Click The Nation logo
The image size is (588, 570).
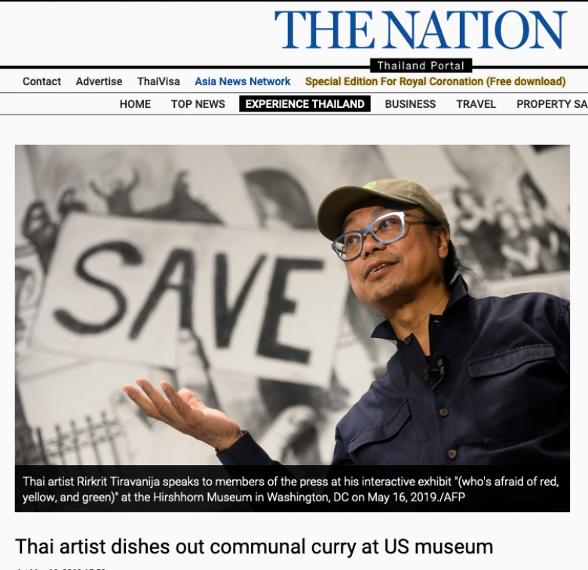pyautogui.click(x=420, y=29)
